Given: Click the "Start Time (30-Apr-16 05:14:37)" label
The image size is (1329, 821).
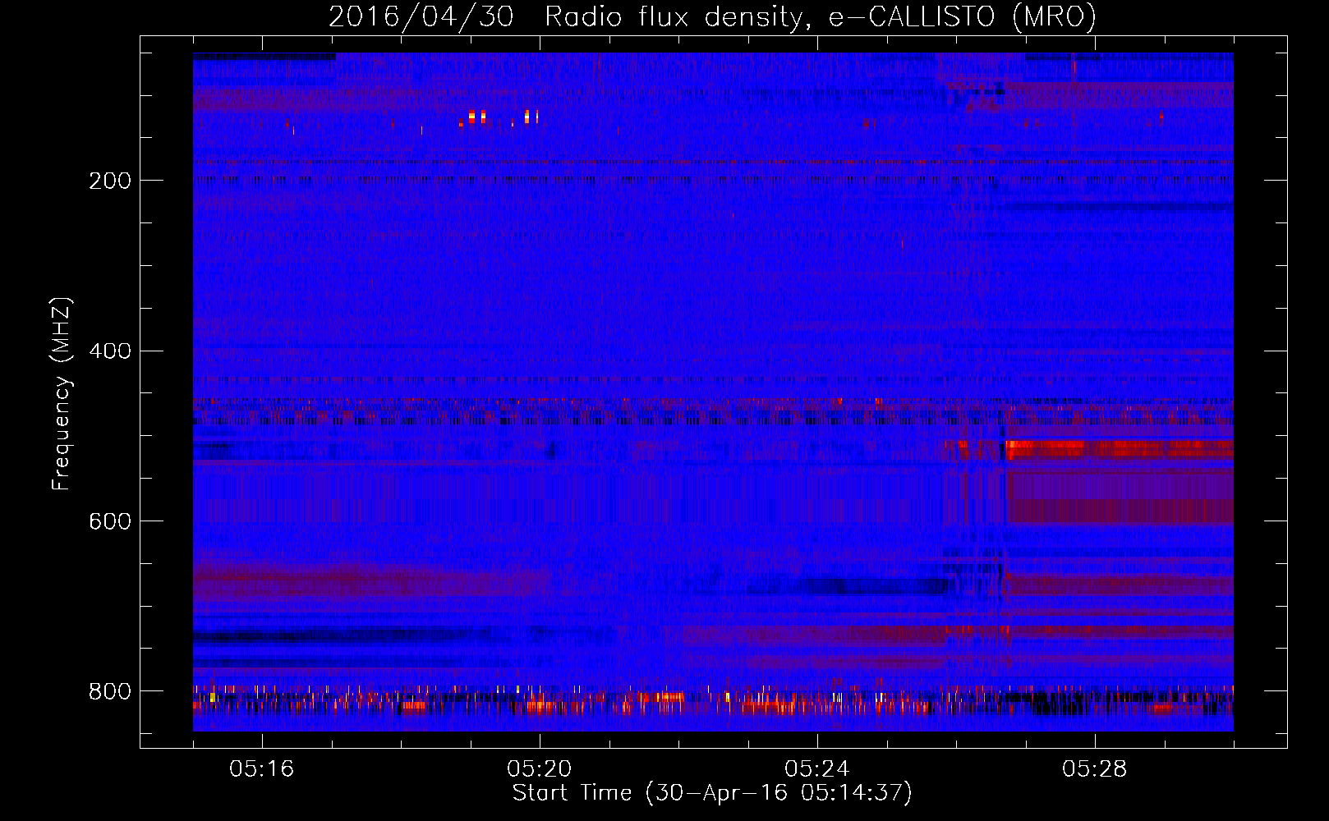Looking at the screenshot, I should [x=712, y=793].
